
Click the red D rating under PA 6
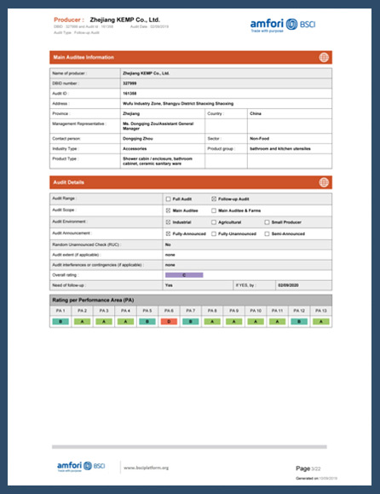point(169,322)
